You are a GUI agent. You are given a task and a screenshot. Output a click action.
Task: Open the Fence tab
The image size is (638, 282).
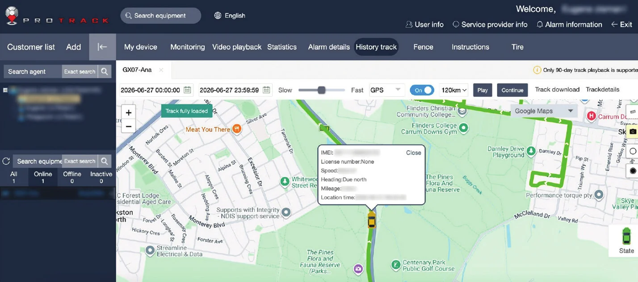[x=423, y=47]
